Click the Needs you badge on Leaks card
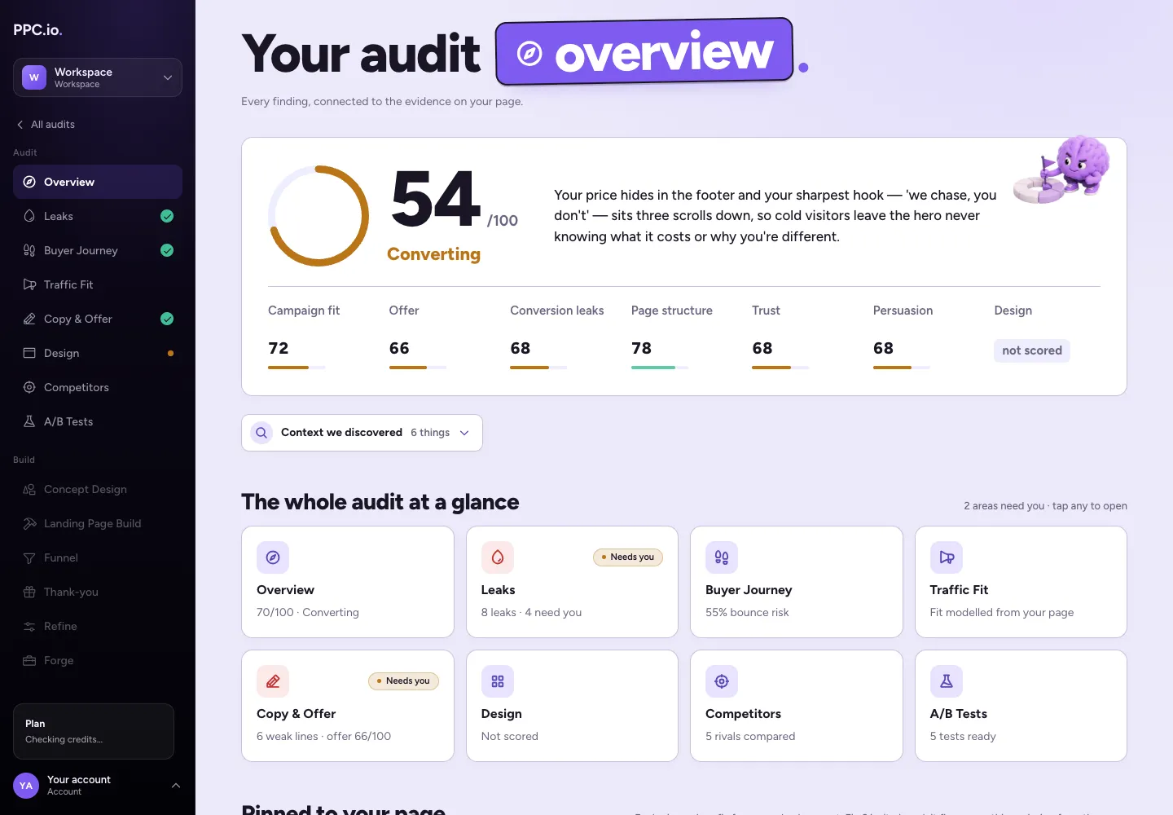Screen dimensions: 1173x815 (628, 557)
